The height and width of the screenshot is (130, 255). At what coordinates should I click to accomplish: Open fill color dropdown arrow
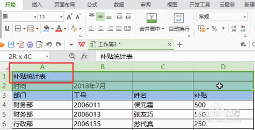tap(52, 29)
